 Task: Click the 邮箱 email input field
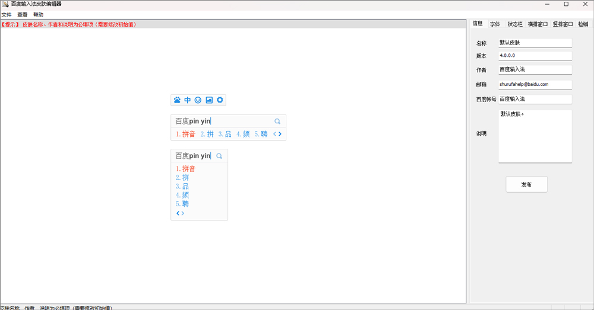535,84
